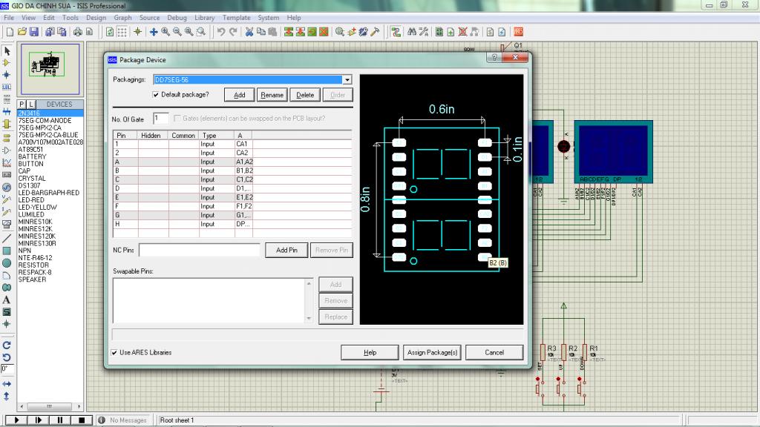Expand the Packagings dropdown
Image resolution: width=760 pixels, height=427 pixels.
coord(347,79)
